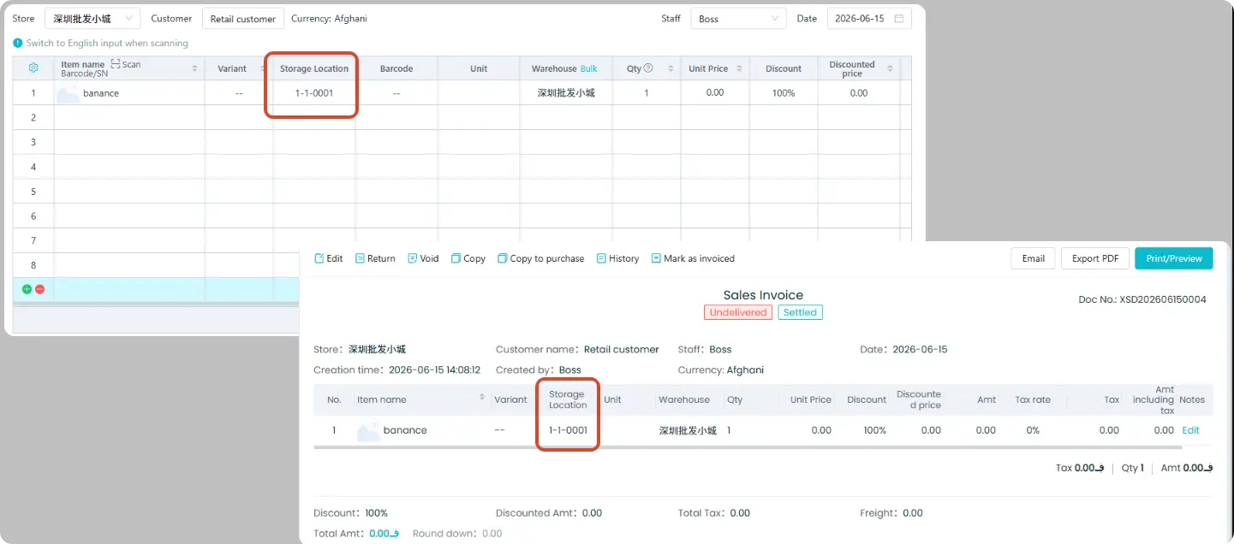Click the Date input field 2026-06-15
This screenshot has height=544, width=1234.
pyautogui.click(x=868, y=19)
